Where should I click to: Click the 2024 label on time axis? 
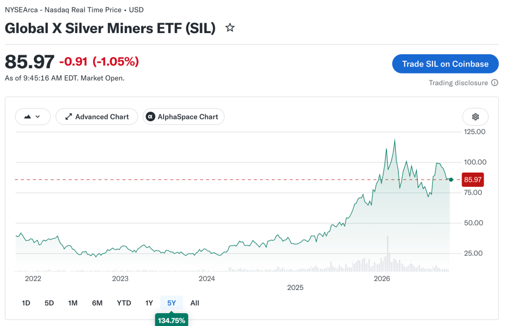pos(207,279)
